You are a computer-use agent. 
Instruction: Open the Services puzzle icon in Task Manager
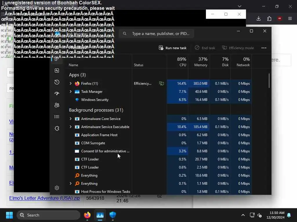(57, 128)
